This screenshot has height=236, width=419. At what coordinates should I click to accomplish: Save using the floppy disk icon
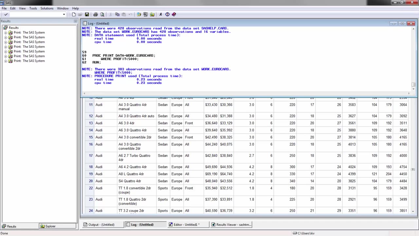pyautogui.click(x=87, y=14)
